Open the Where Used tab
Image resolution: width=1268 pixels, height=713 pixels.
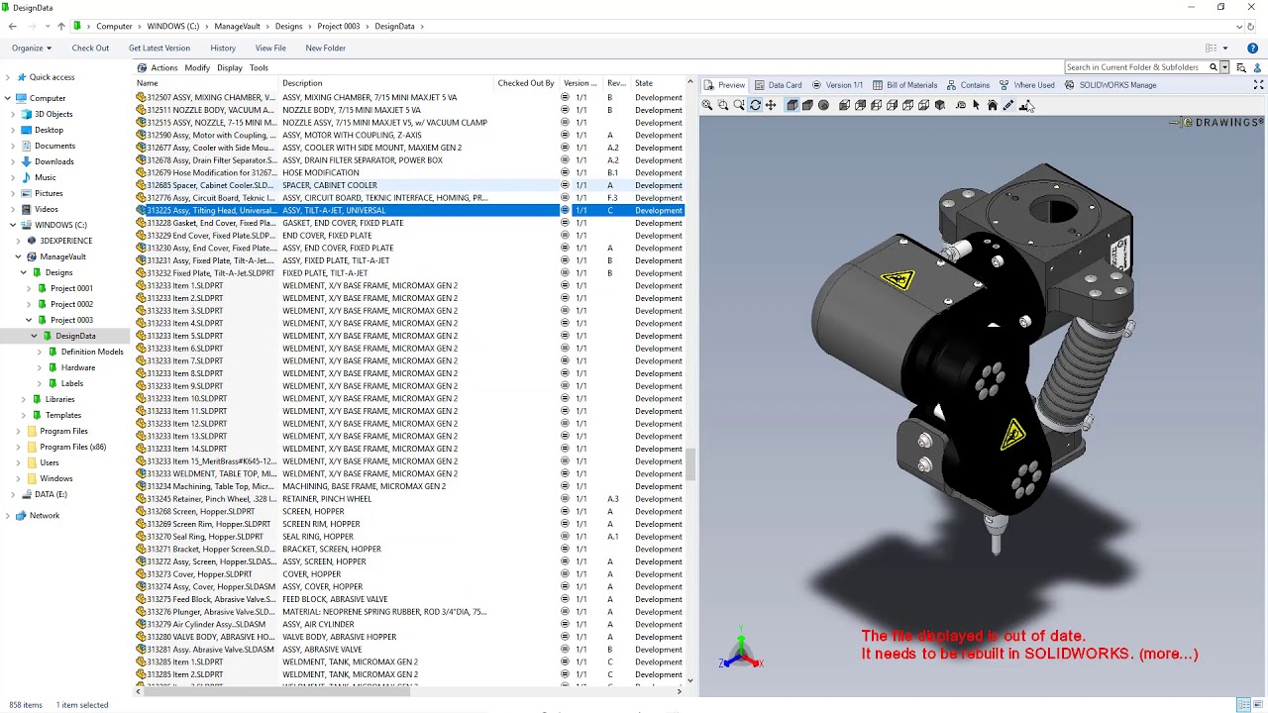click(x=1026, y=85)
